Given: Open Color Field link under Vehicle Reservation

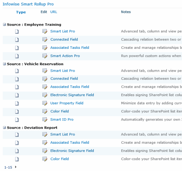Looking at the screenshot, I should [60, 111].
